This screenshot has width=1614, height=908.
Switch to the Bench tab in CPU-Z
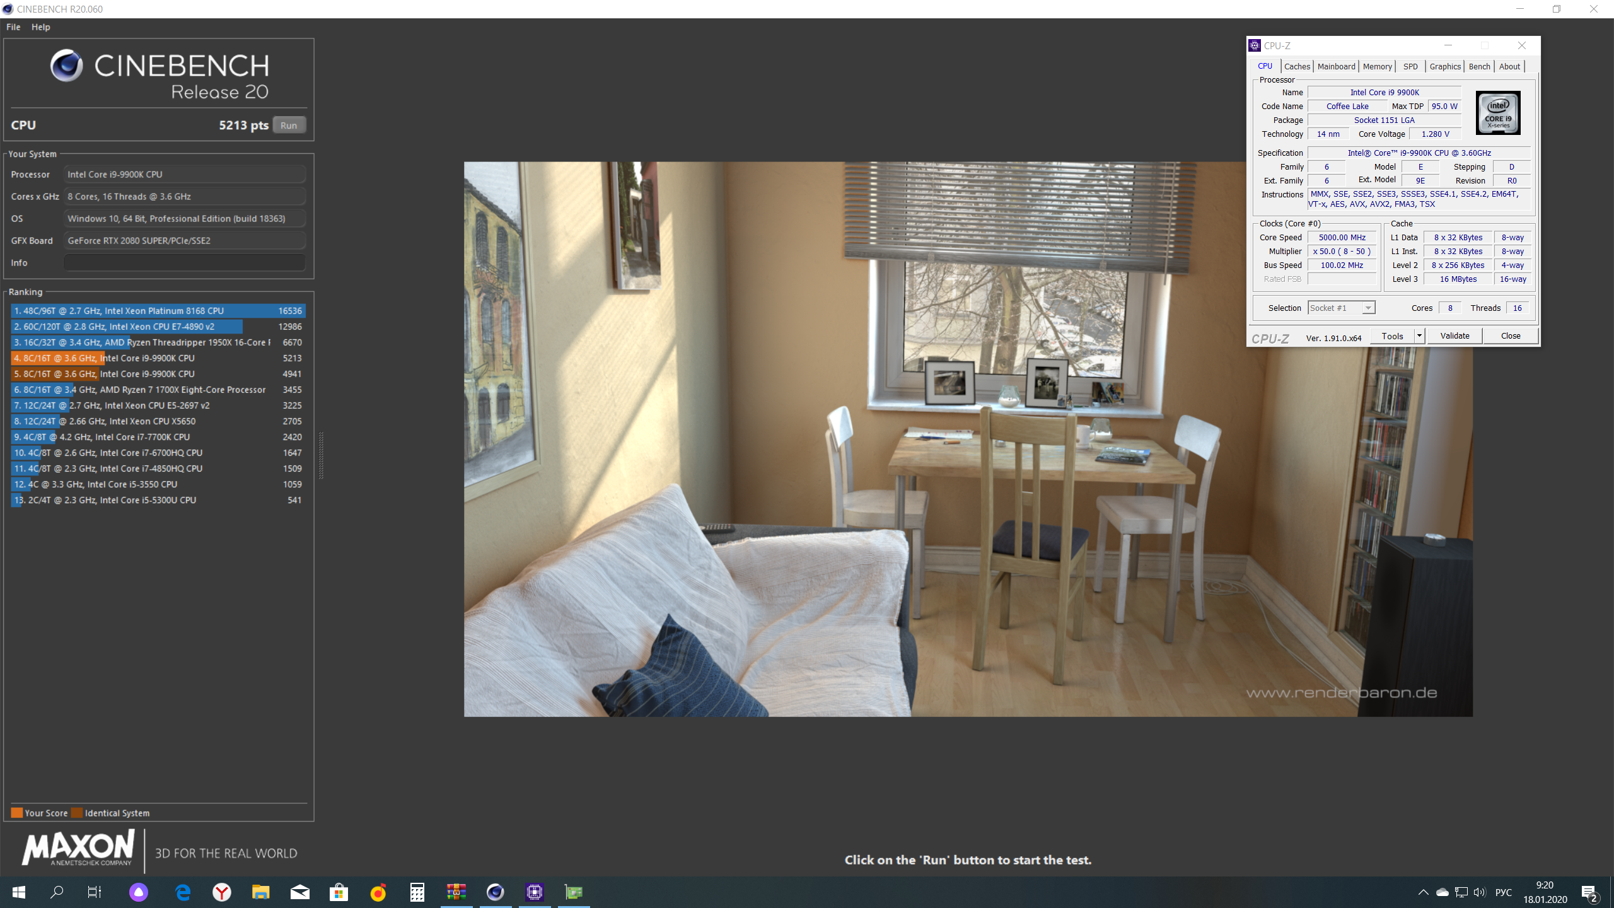[x=1479, y=66]
